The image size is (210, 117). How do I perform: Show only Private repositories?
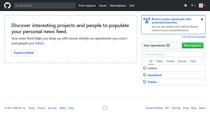click(x=170, y=61)
